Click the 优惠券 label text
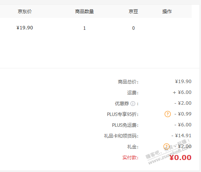201x172 pixels. click(x=122, y=104)
